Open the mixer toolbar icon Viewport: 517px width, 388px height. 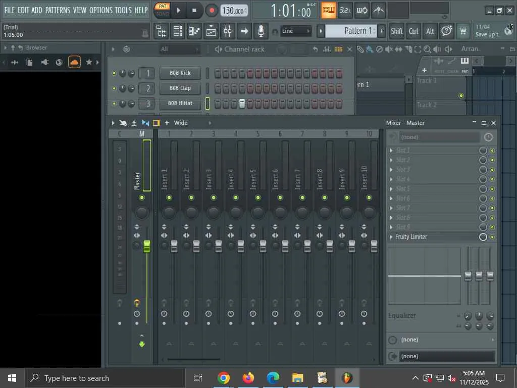(228, 31)
